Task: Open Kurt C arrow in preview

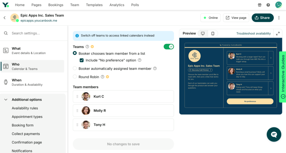Action: [271, 58]
